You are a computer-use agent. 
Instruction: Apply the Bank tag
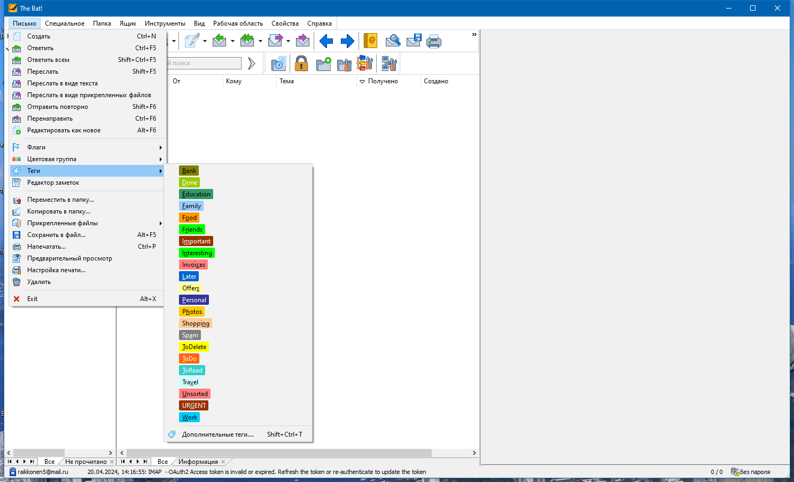pos(189,171)
